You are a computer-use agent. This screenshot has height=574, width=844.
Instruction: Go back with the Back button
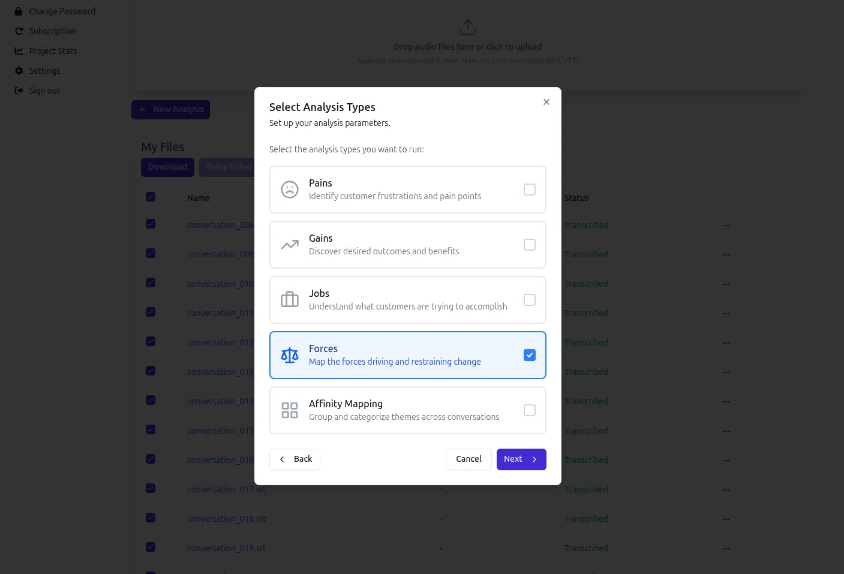point(295,459)
